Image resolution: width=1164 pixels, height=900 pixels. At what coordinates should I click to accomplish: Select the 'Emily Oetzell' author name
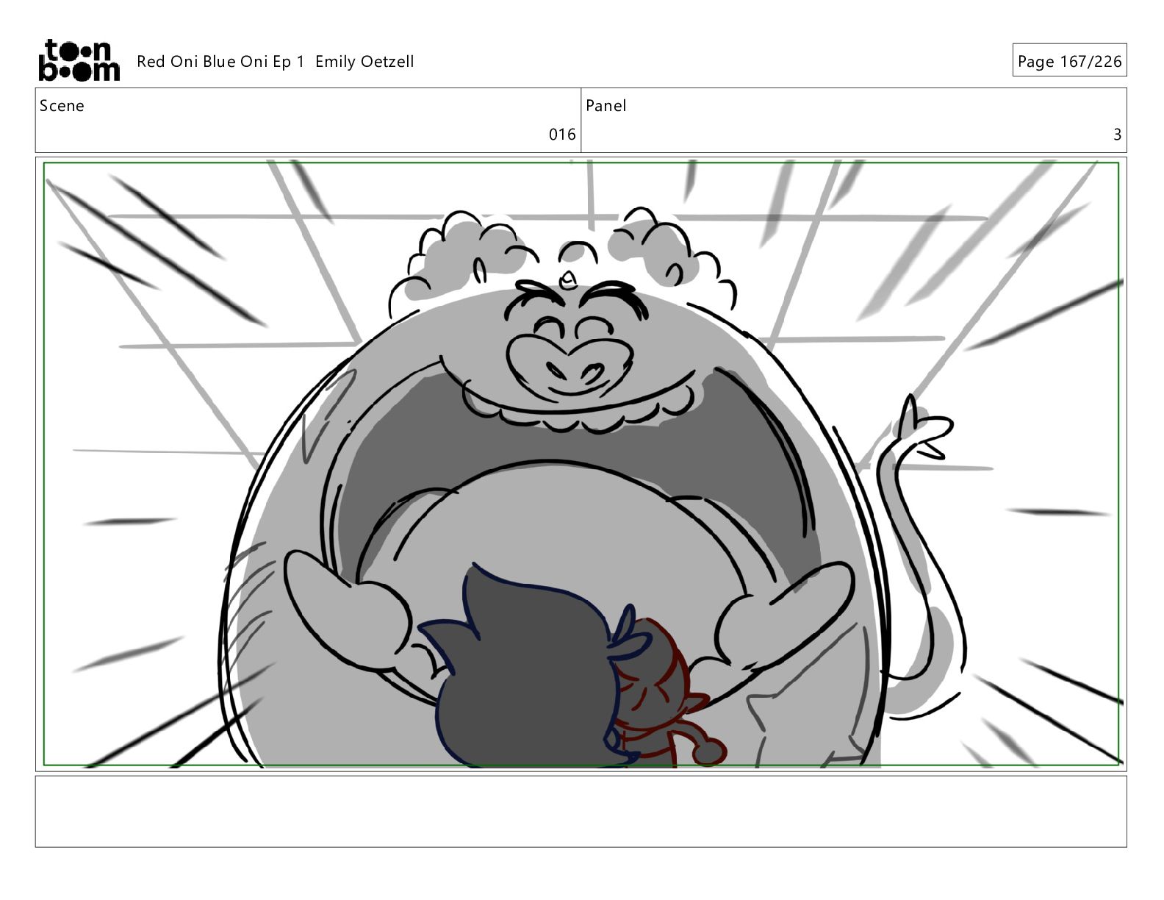pos(364,62)
